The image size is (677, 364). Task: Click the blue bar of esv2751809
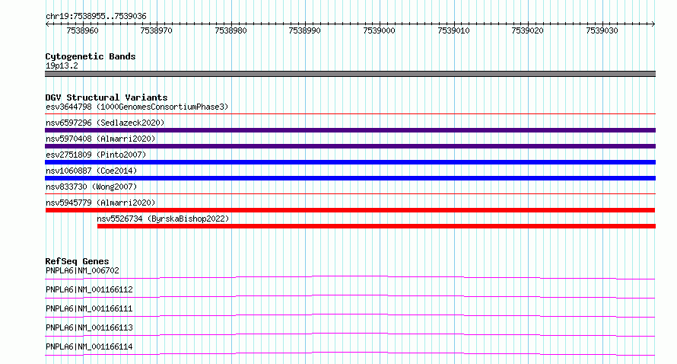[350, 162]
